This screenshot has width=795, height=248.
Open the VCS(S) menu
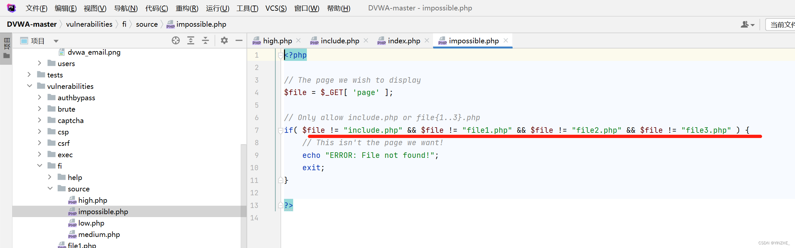276,8
